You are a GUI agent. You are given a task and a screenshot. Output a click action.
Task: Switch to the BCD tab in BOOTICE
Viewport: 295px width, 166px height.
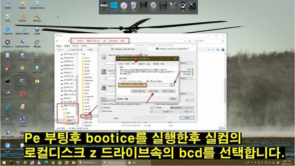pyautogui.click(x=133, y=64)
